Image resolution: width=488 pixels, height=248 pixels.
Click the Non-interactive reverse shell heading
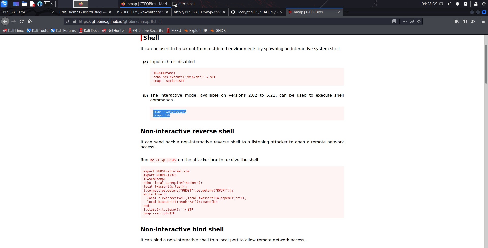(187, 131)
